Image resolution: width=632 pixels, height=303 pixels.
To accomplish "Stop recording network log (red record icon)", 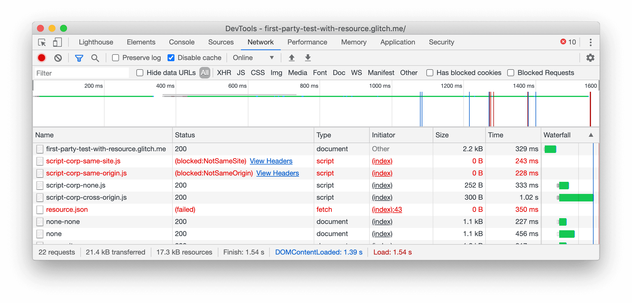I will coord(41,58).
